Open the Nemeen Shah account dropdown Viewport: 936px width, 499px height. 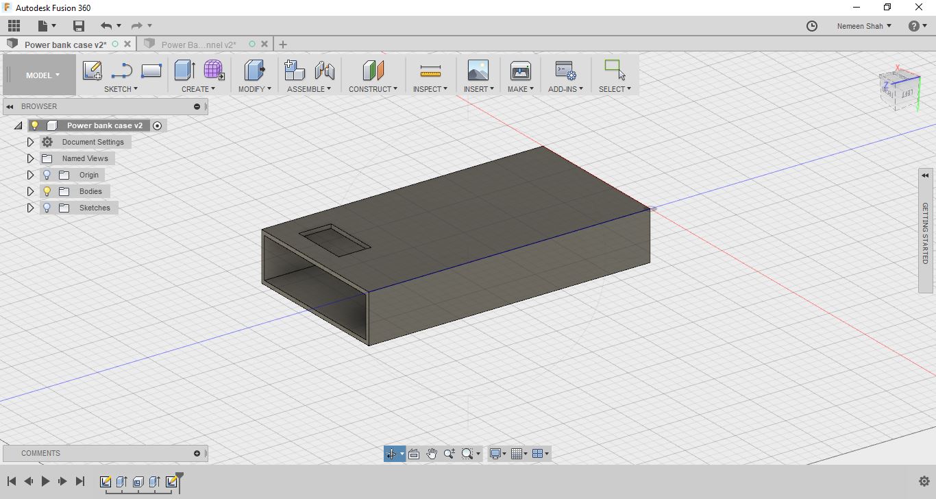[864, 26]
